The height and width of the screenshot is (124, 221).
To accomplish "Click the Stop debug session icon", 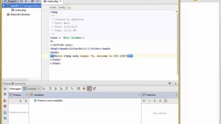I will 5,94.
